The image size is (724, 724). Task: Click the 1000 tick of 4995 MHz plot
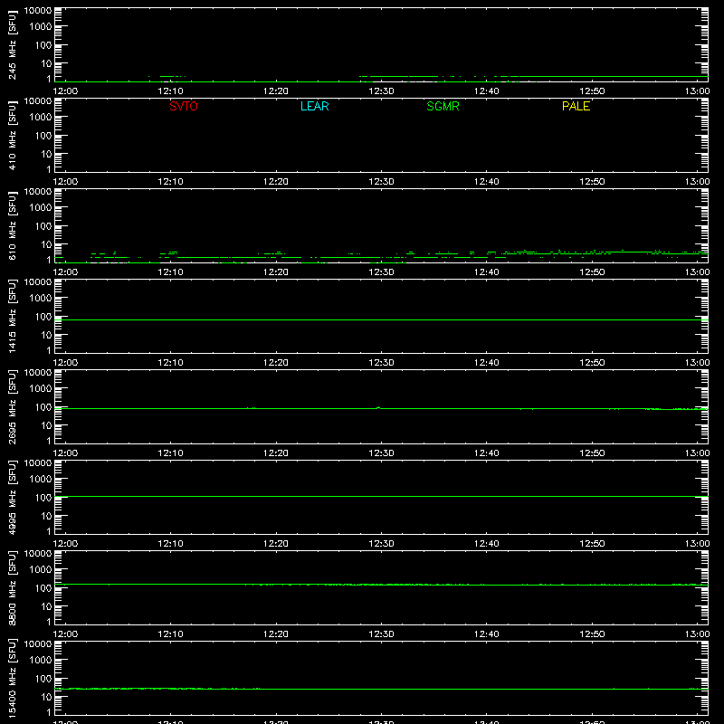pyautogui.click(x=41, y=480)
